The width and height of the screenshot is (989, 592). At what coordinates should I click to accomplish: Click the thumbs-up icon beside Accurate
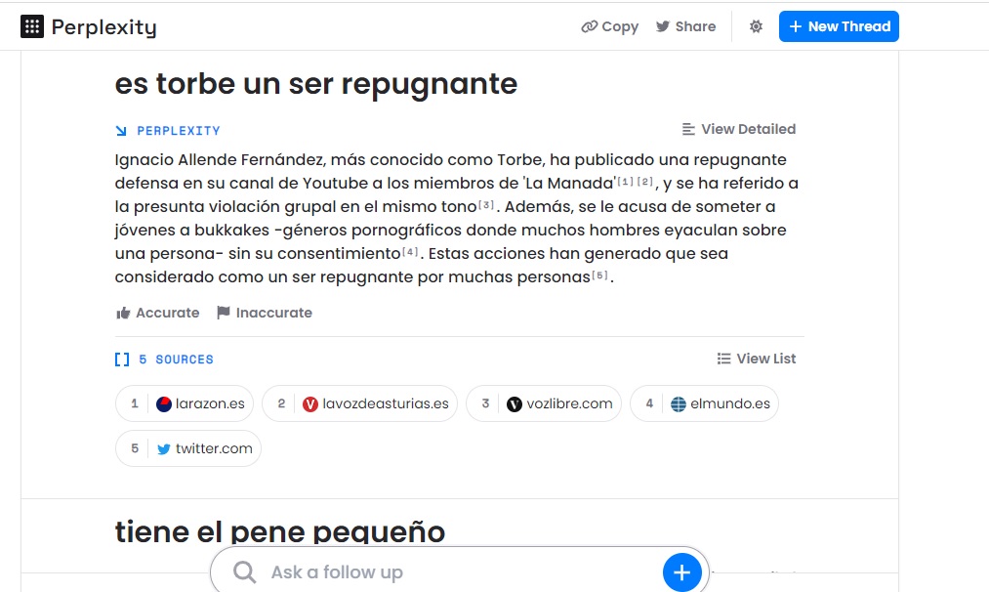click(x=123, y=313)
